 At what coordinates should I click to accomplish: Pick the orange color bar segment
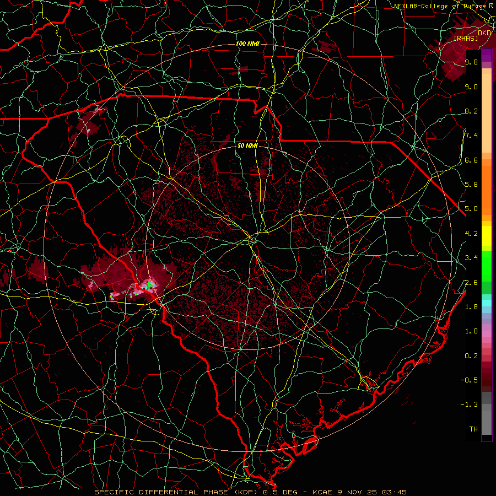(x=487, y=190)
